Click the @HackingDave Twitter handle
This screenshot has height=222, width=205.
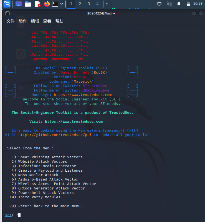(x=96, y=90)
